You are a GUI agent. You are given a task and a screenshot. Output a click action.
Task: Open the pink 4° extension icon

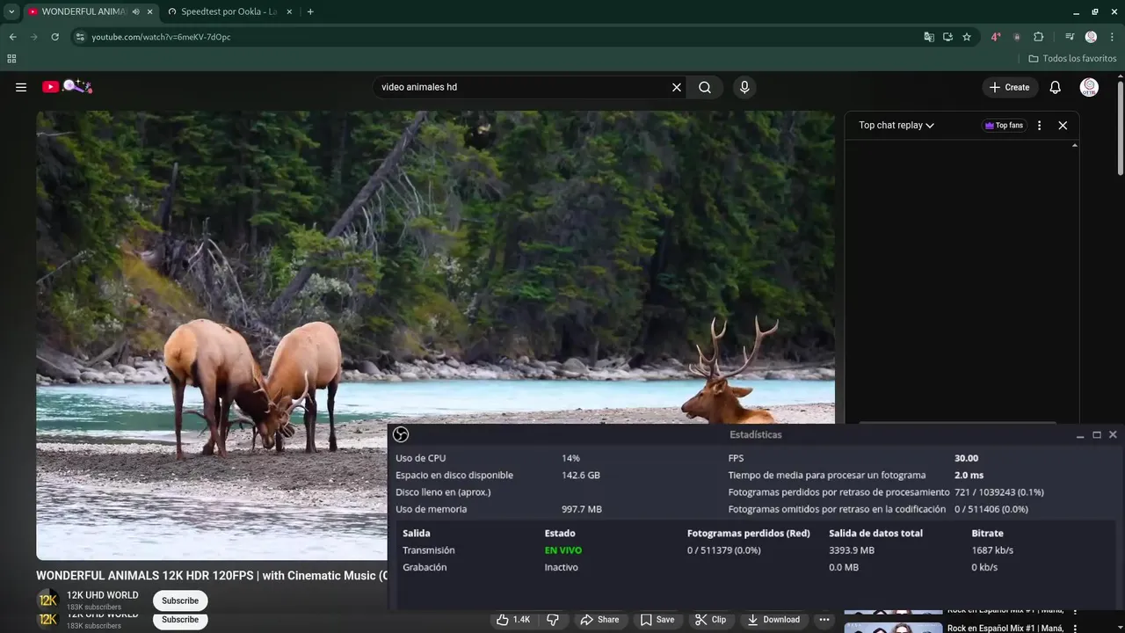point(996,37)
